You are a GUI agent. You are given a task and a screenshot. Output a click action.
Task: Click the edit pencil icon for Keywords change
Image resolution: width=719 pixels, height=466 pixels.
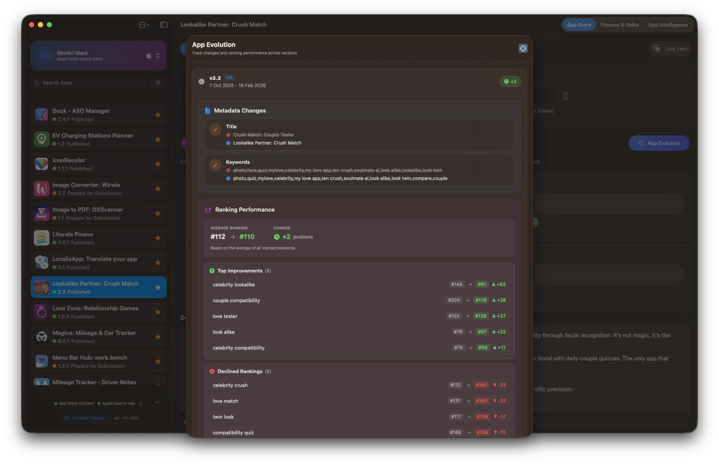point(215,165)
